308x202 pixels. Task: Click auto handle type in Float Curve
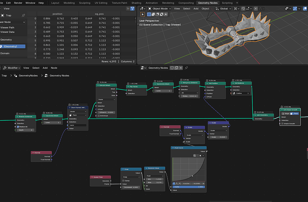tap(174, 184)
